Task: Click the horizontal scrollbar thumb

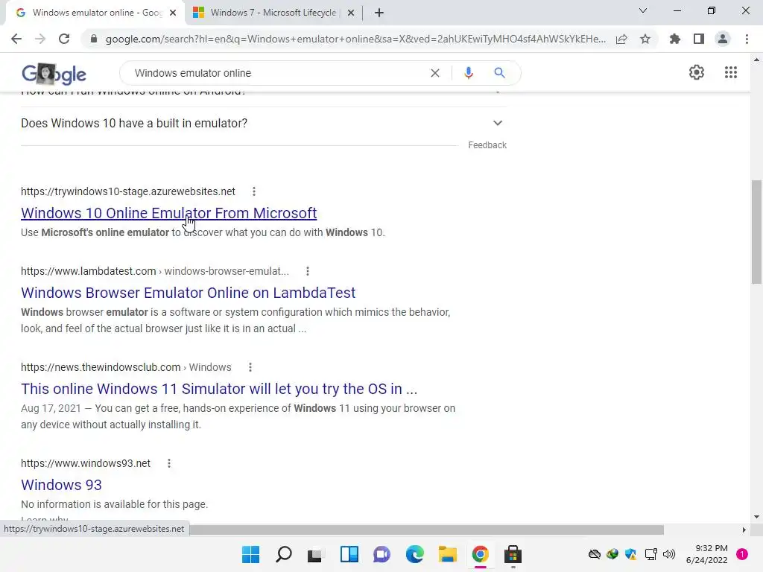Action: 426,530
